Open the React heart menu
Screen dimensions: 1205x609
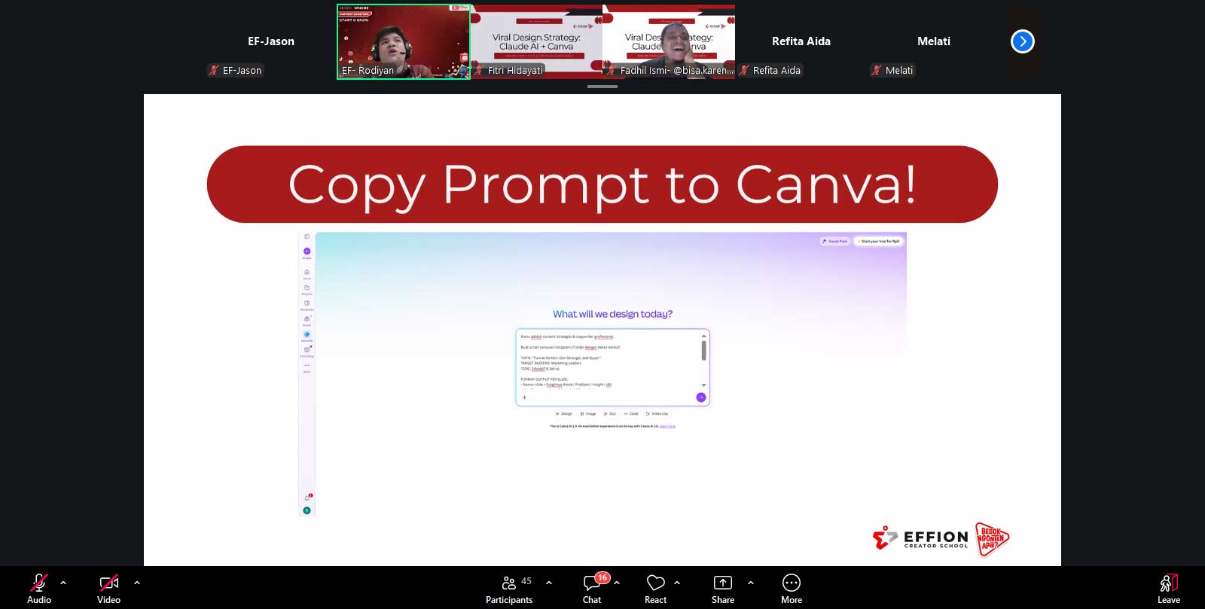[x=655, y=589]
